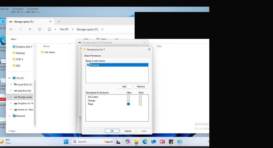
Task: Deny Read permission for Everyone
Action: tap(140, 104)
